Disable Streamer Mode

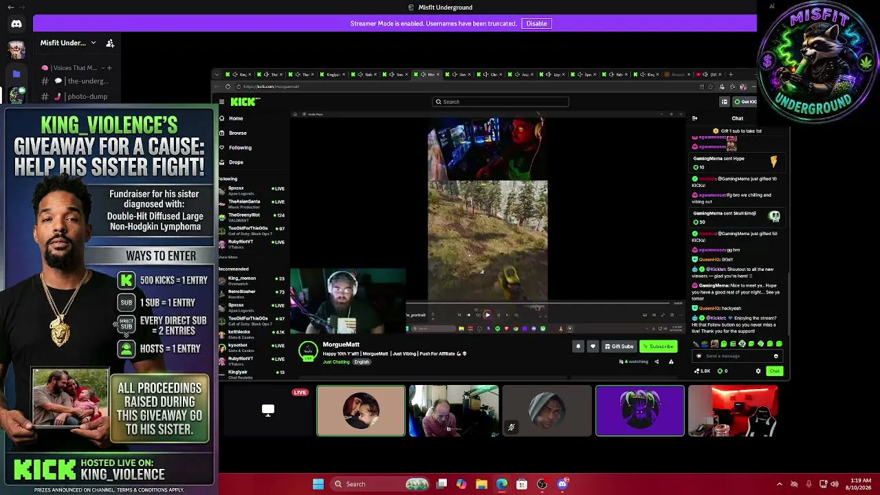536,23
